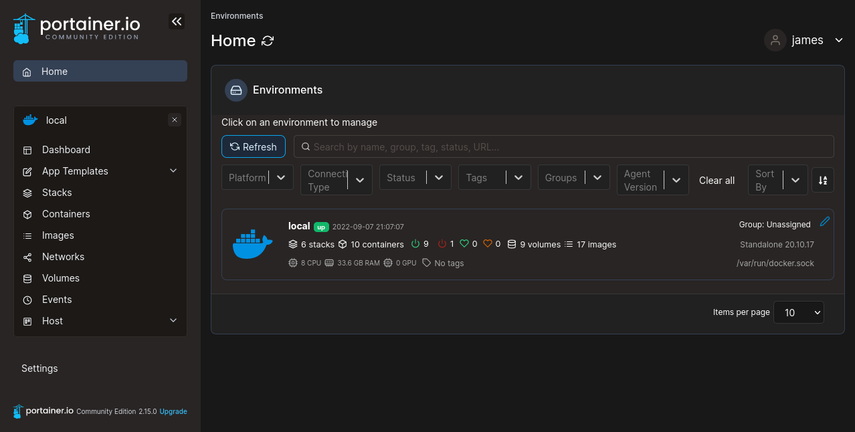
Task: Open Containers in the sidebar
Action: (x=66, y=214)
